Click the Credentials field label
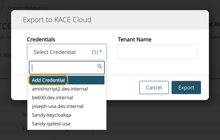220x140 pixels. (41, 39)
